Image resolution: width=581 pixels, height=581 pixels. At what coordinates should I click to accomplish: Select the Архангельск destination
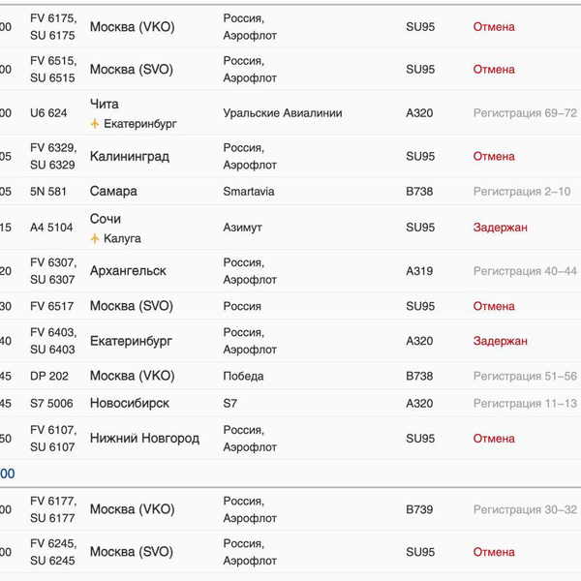pyautogui.click(x=128, y=271)
